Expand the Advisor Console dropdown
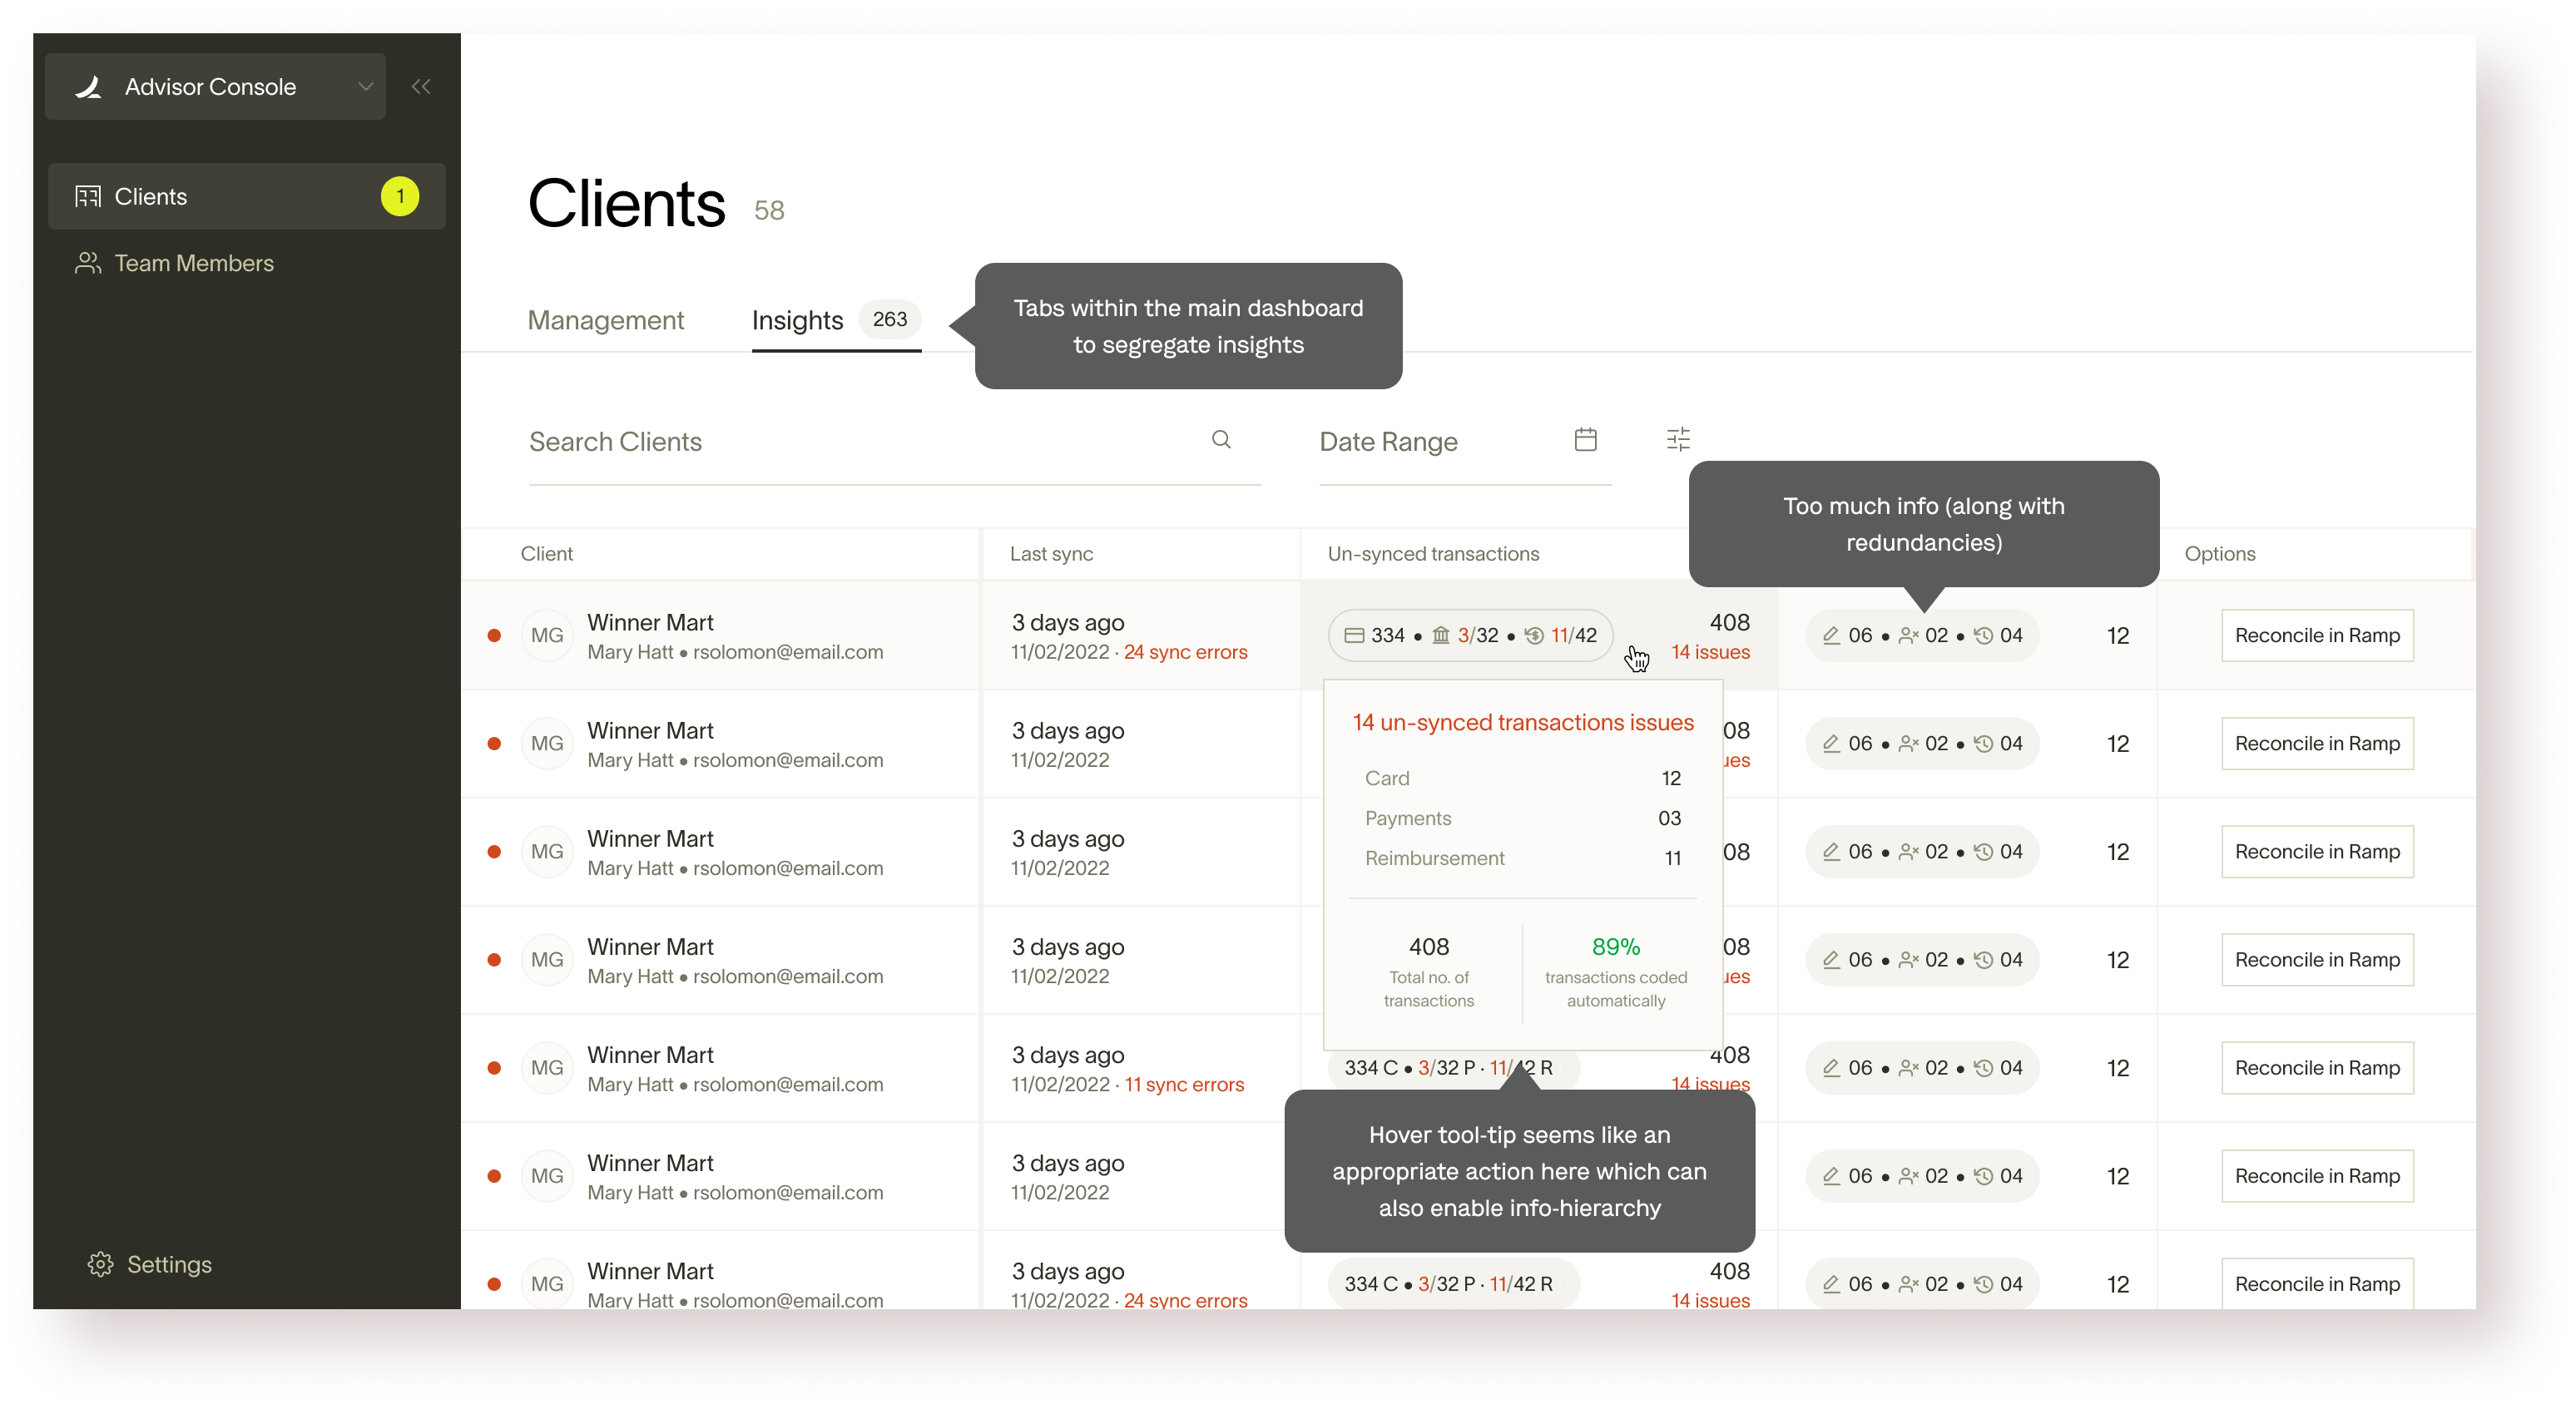Image resolution: width=2576 pixels, height=1409 pixels. tap(365, 87)
